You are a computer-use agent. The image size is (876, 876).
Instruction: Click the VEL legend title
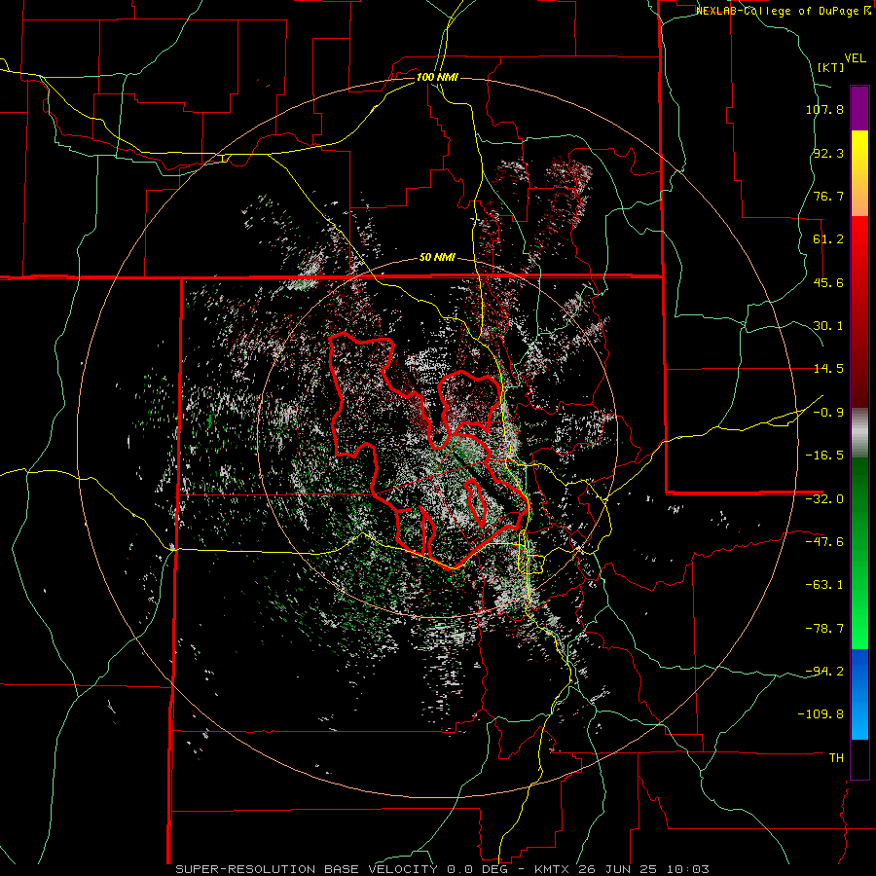tap(855, 58)
